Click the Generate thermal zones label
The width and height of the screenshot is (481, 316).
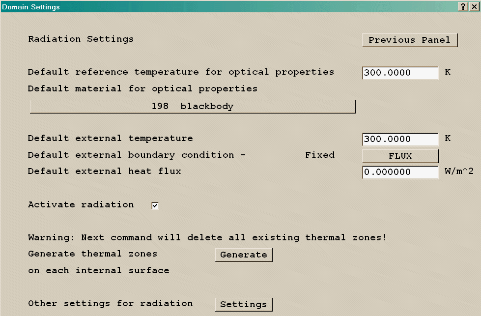(x=92, y=254)
